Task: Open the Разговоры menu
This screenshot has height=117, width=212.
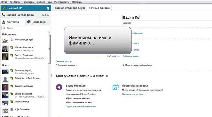Action: click(x=28, y=2)
